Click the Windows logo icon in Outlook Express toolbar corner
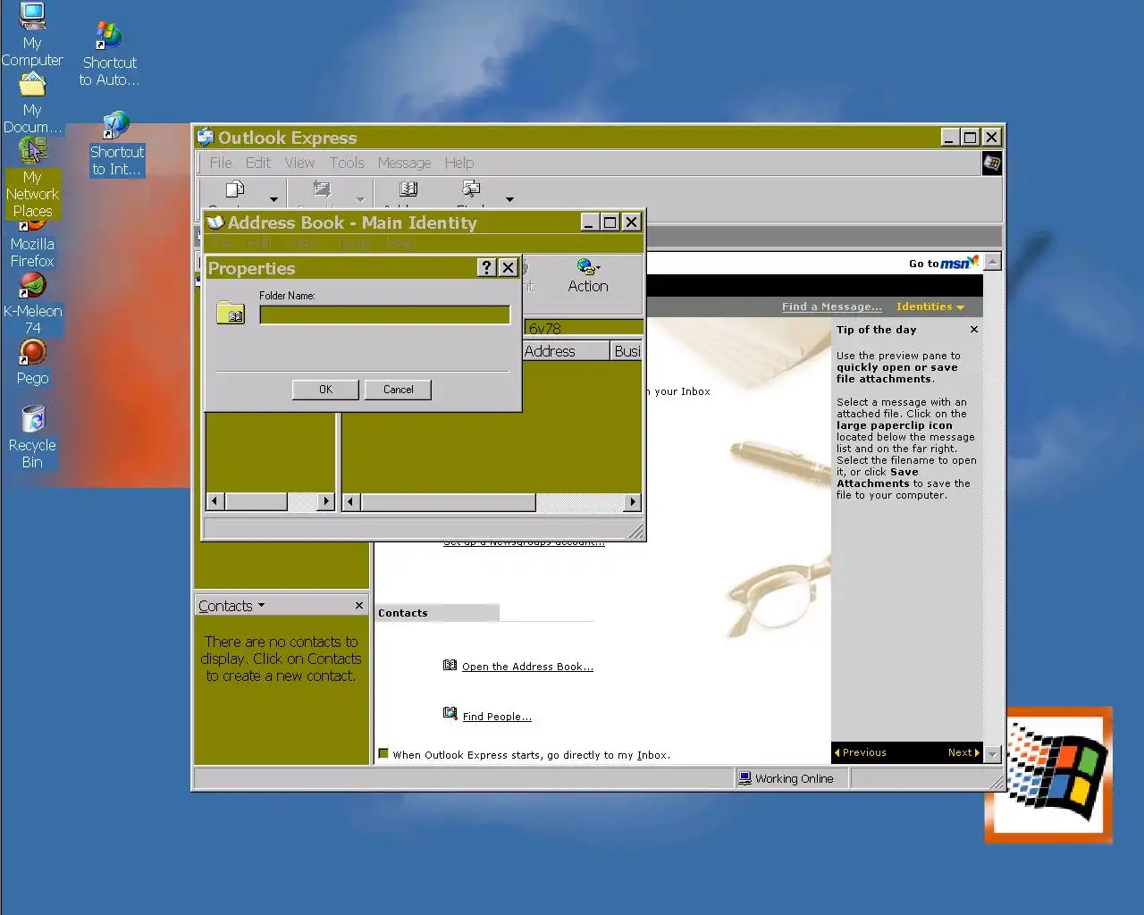The image size is (1144, 915). (992, 163)
